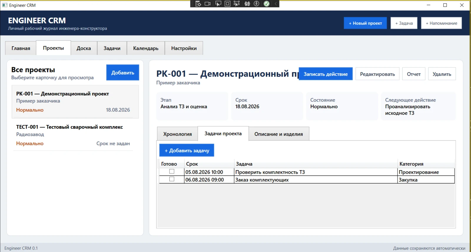471x252 pixels.
Task: Check the Готово box for Проверить комплектность ТЗ
Action: click(x=172, y=171)
